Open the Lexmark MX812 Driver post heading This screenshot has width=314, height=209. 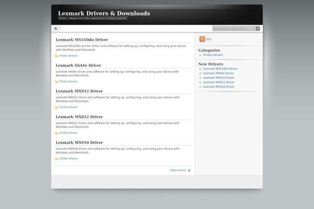click(80, 117)
